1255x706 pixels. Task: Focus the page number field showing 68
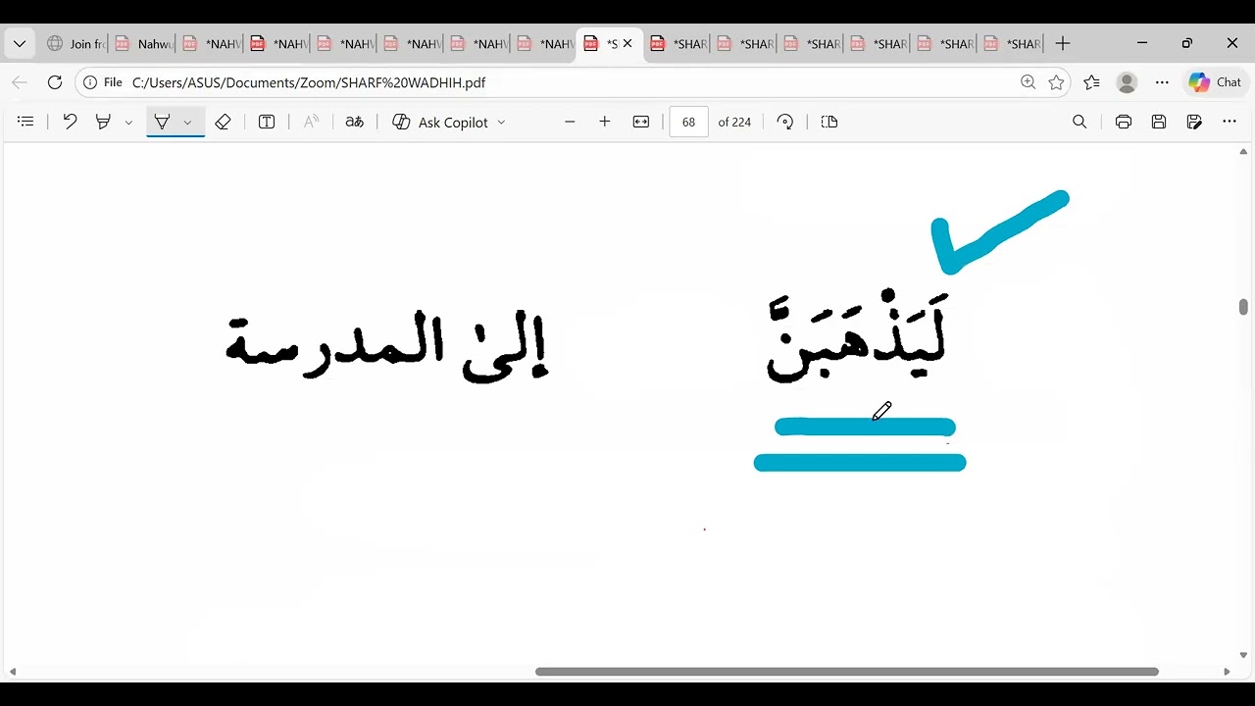pyautogui.click(x=688, y=122)
